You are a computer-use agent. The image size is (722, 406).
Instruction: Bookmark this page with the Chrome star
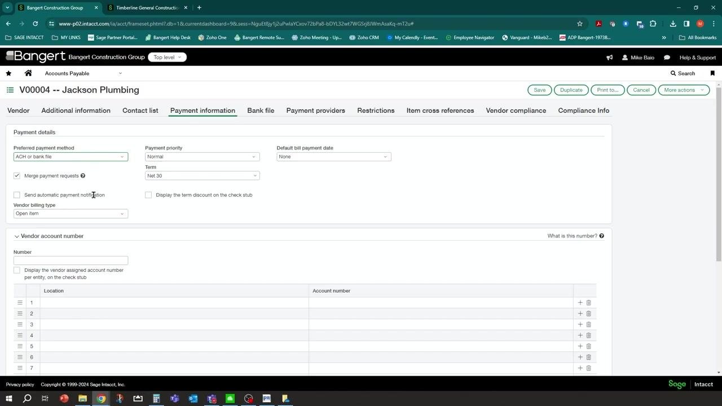pyautogui.click(x=579, y=24)
